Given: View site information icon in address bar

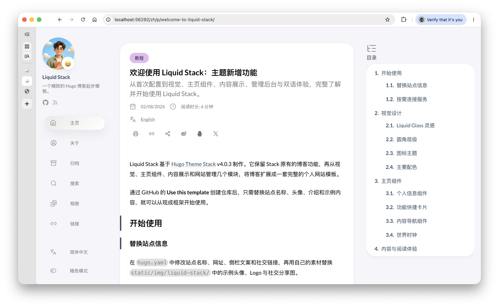Looking at the screenshot, I should click(108, 20).
